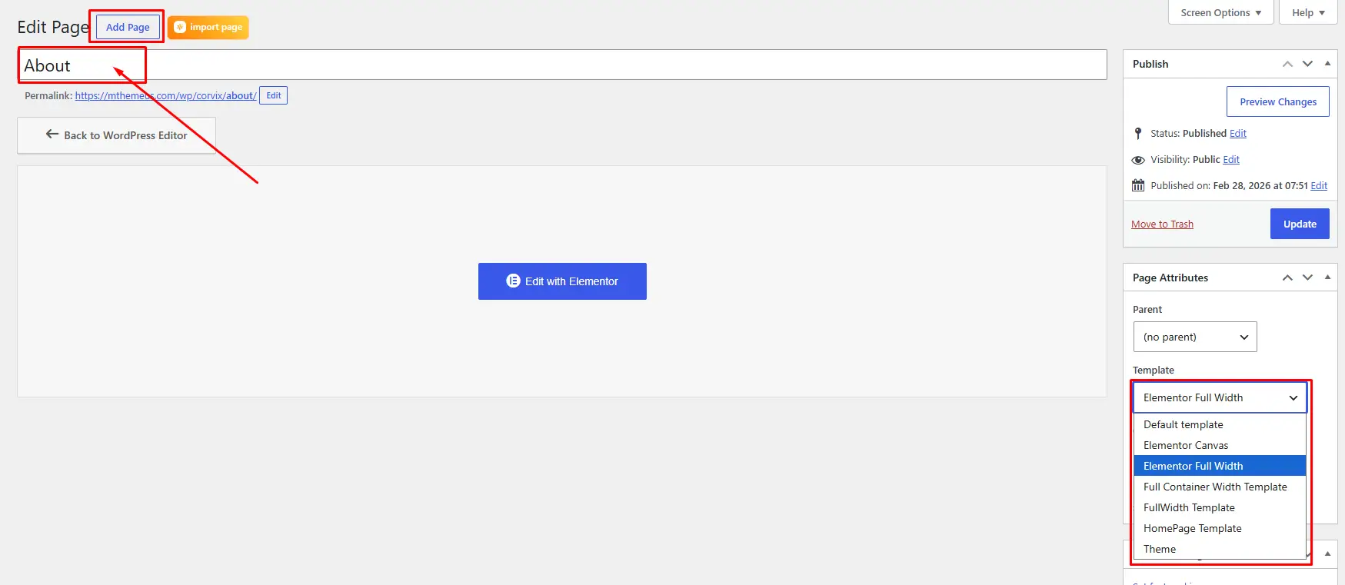Open the Screen Options dropdown
1345x585 pixels.
pos(1220,12)
